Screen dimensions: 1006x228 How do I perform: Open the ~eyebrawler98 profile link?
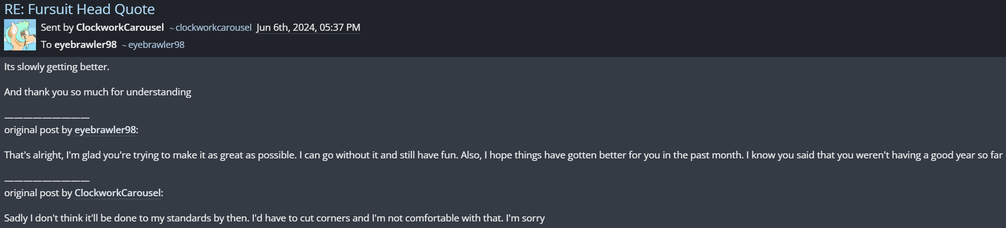click(156, 45)
